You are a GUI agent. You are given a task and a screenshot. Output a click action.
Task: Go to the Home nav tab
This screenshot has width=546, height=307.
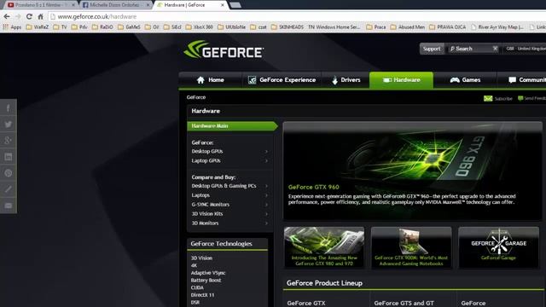(x=211, y=80)
